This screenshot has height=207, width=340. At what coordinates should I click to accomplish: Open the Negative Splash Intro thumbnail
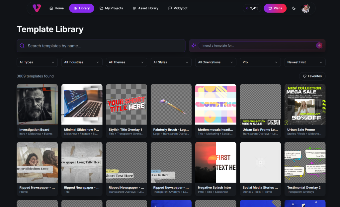pos(215,162)
